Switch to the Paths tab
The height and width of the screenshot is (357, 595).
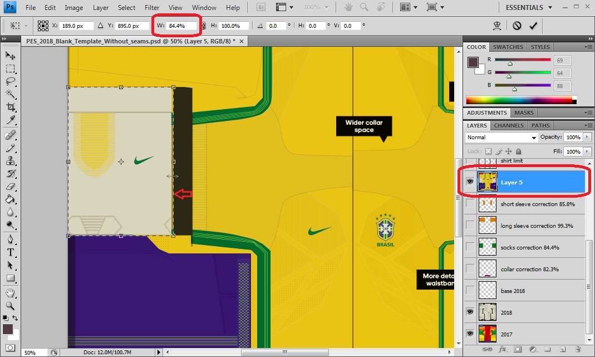(x=540, y=125)
